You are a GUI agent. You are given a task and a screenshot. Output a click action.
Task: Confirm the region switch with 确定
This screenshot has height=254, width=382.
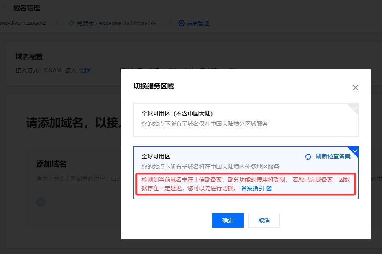point(228,220)
